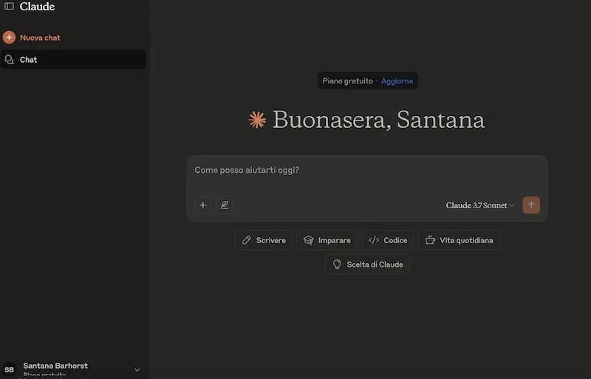This screenshot has height=379, width=591.
Task: Click the Piano gratuito plan badge
Action: point(347,81)
